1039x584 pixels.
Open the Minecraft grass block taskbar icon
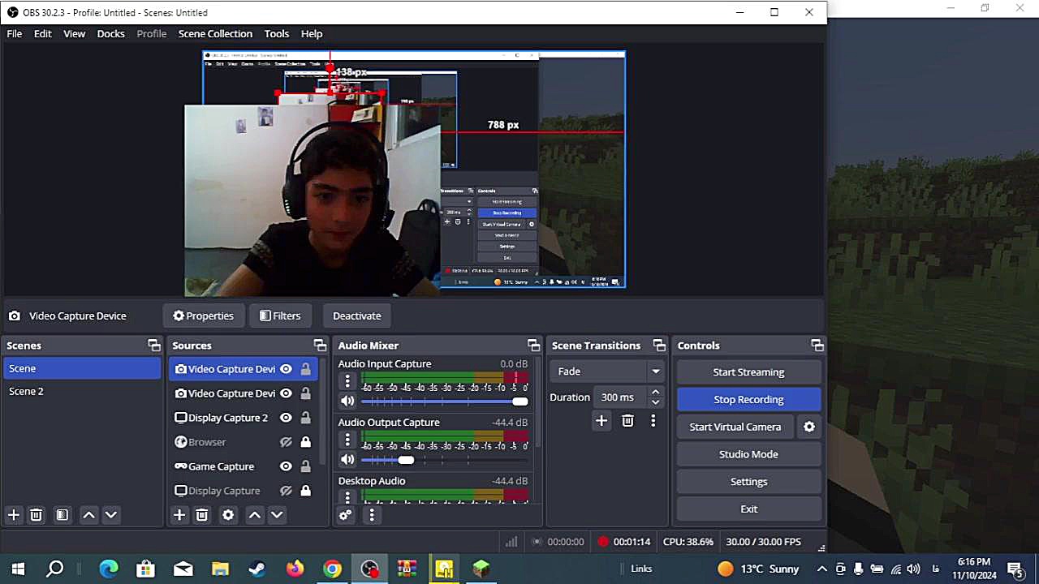tap(481, 569)
